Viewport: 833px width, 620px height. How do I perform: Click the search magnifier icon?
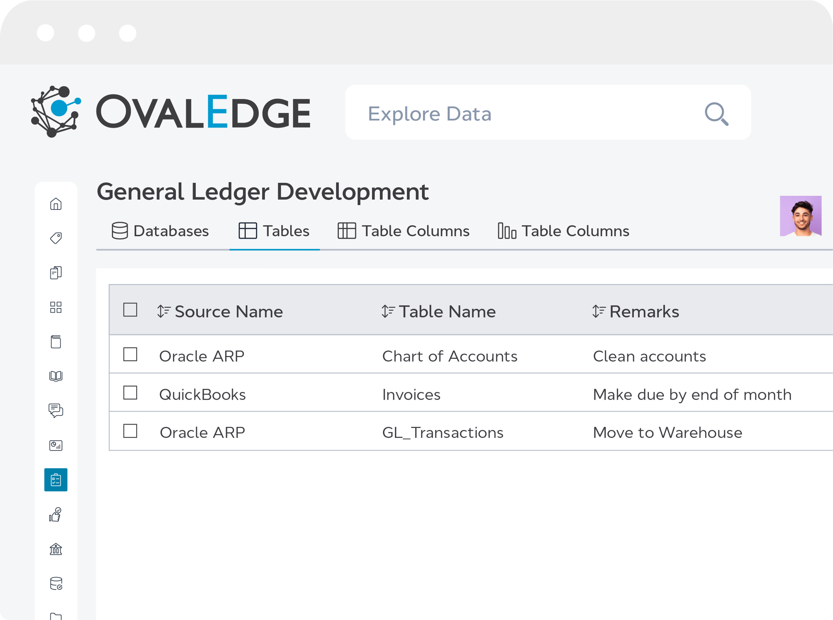tap(716, 114)
